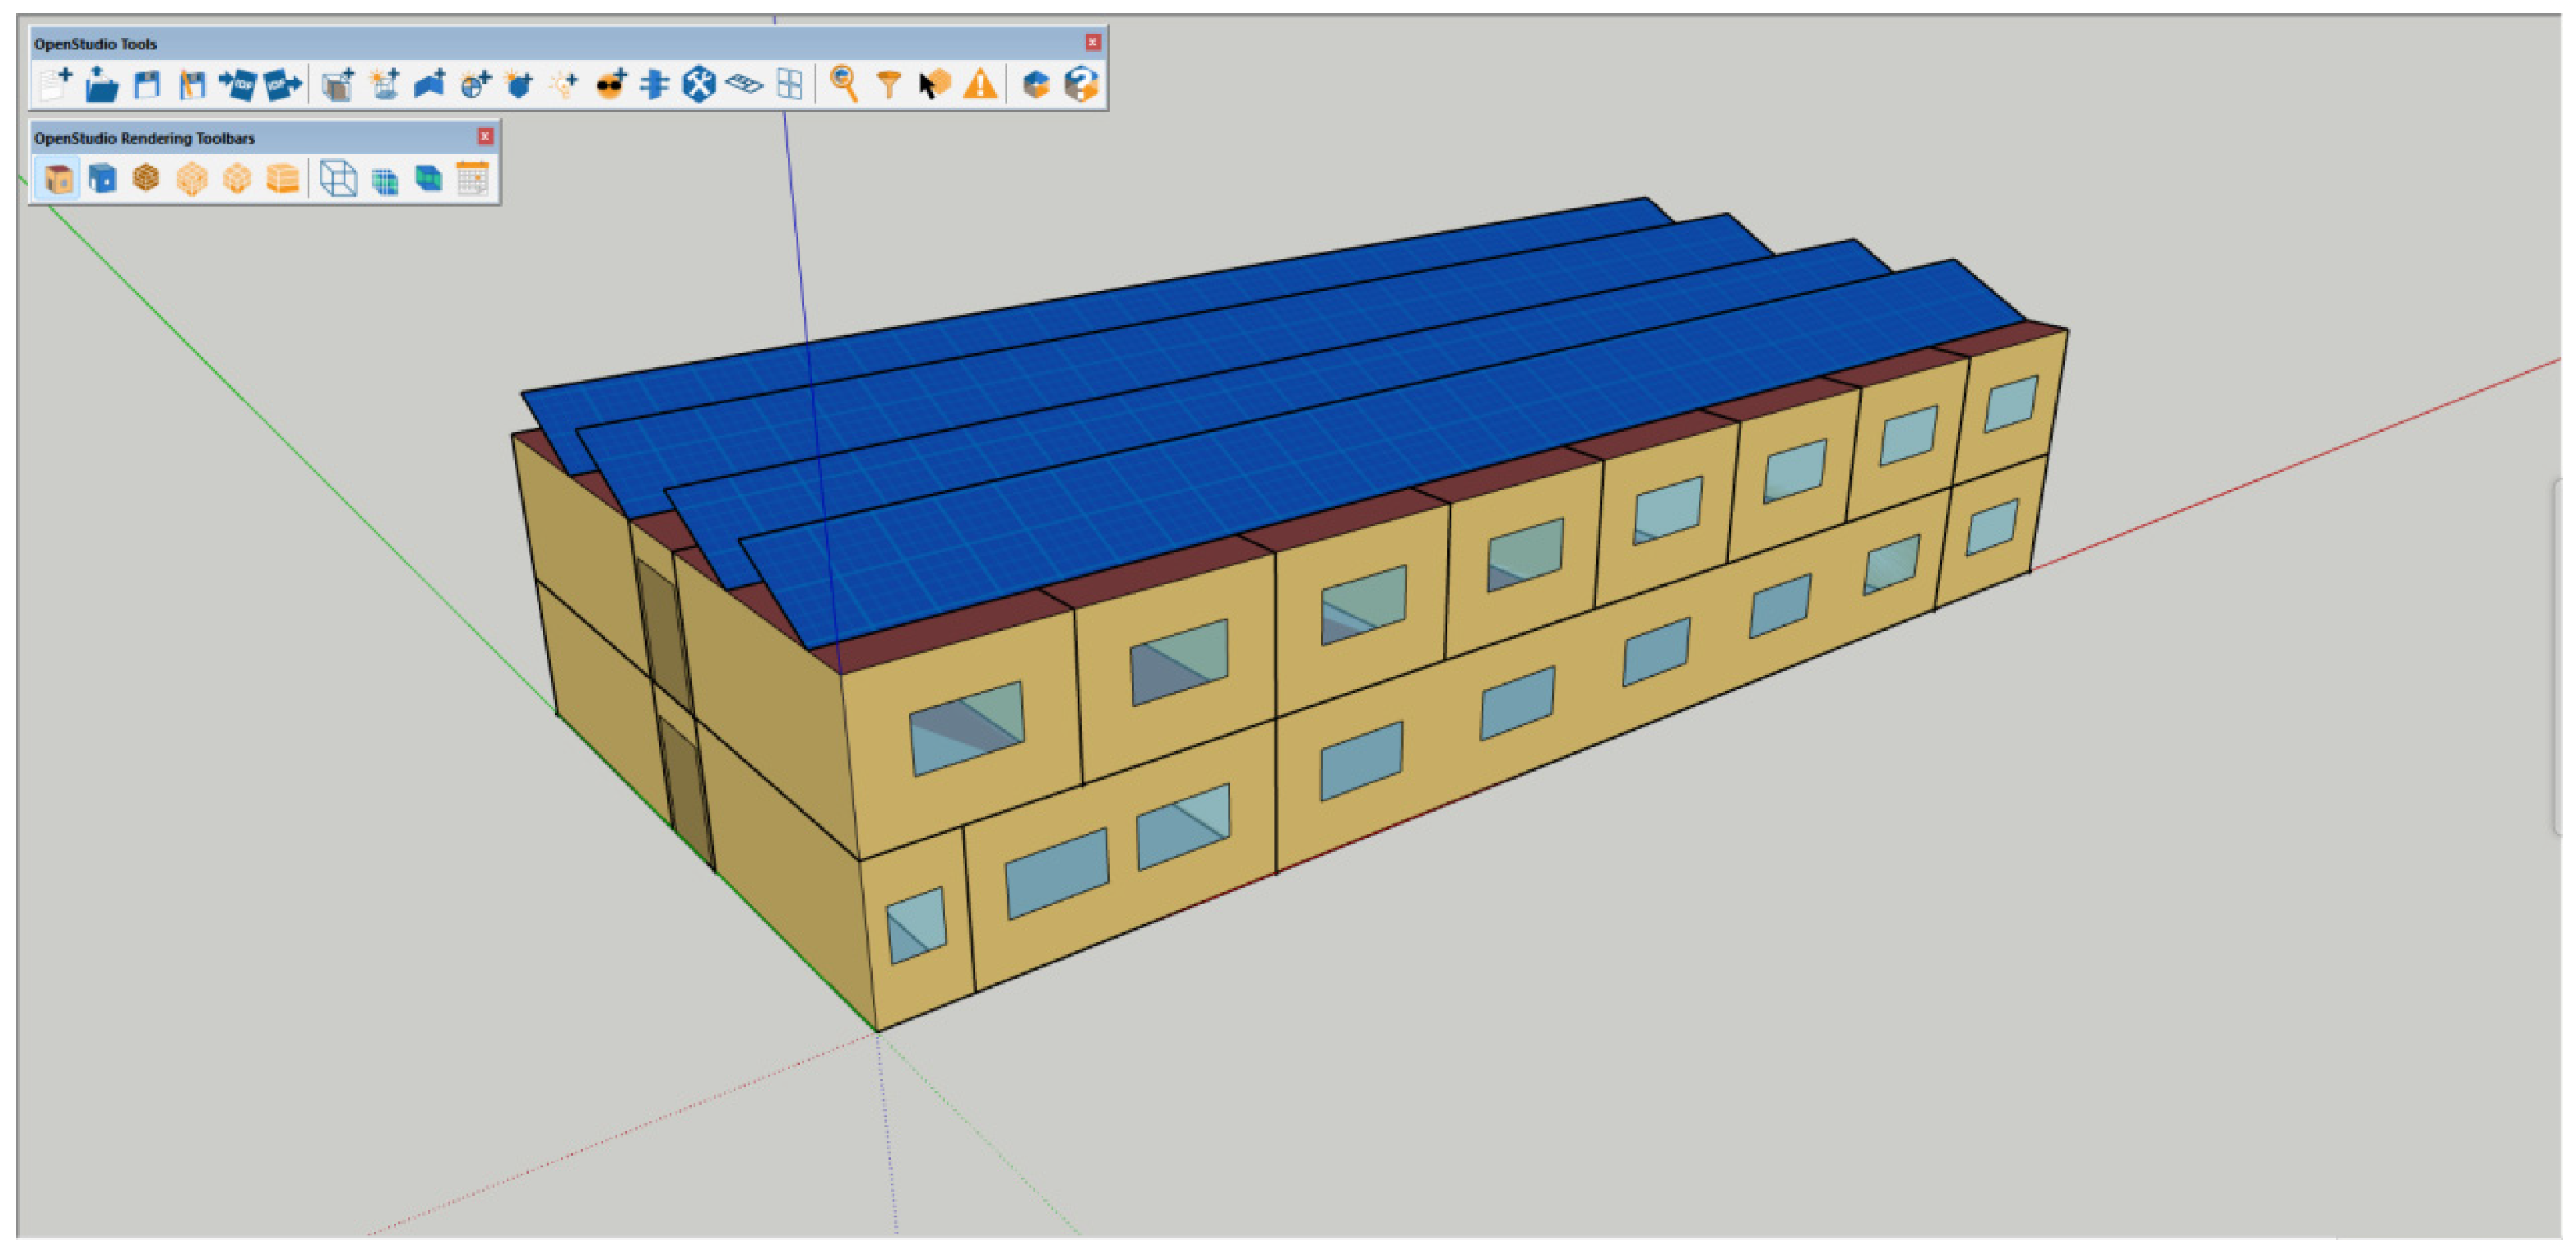Select New Interior Partition Group tool

point(430,84)
